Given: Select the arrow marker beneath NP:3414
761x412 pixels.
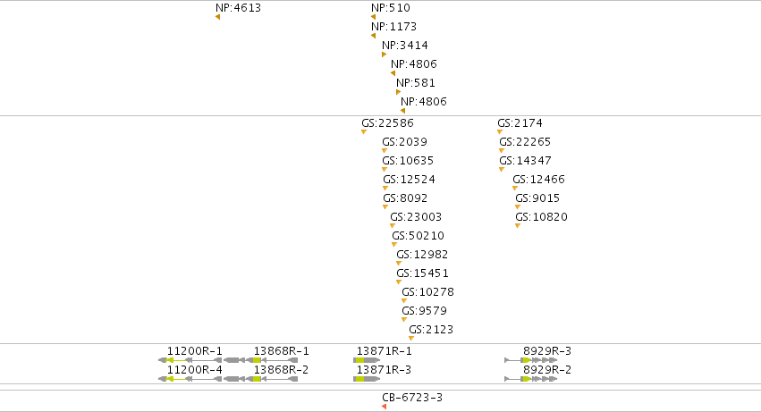Looking at the screenshot, I should tap(384, 55).
